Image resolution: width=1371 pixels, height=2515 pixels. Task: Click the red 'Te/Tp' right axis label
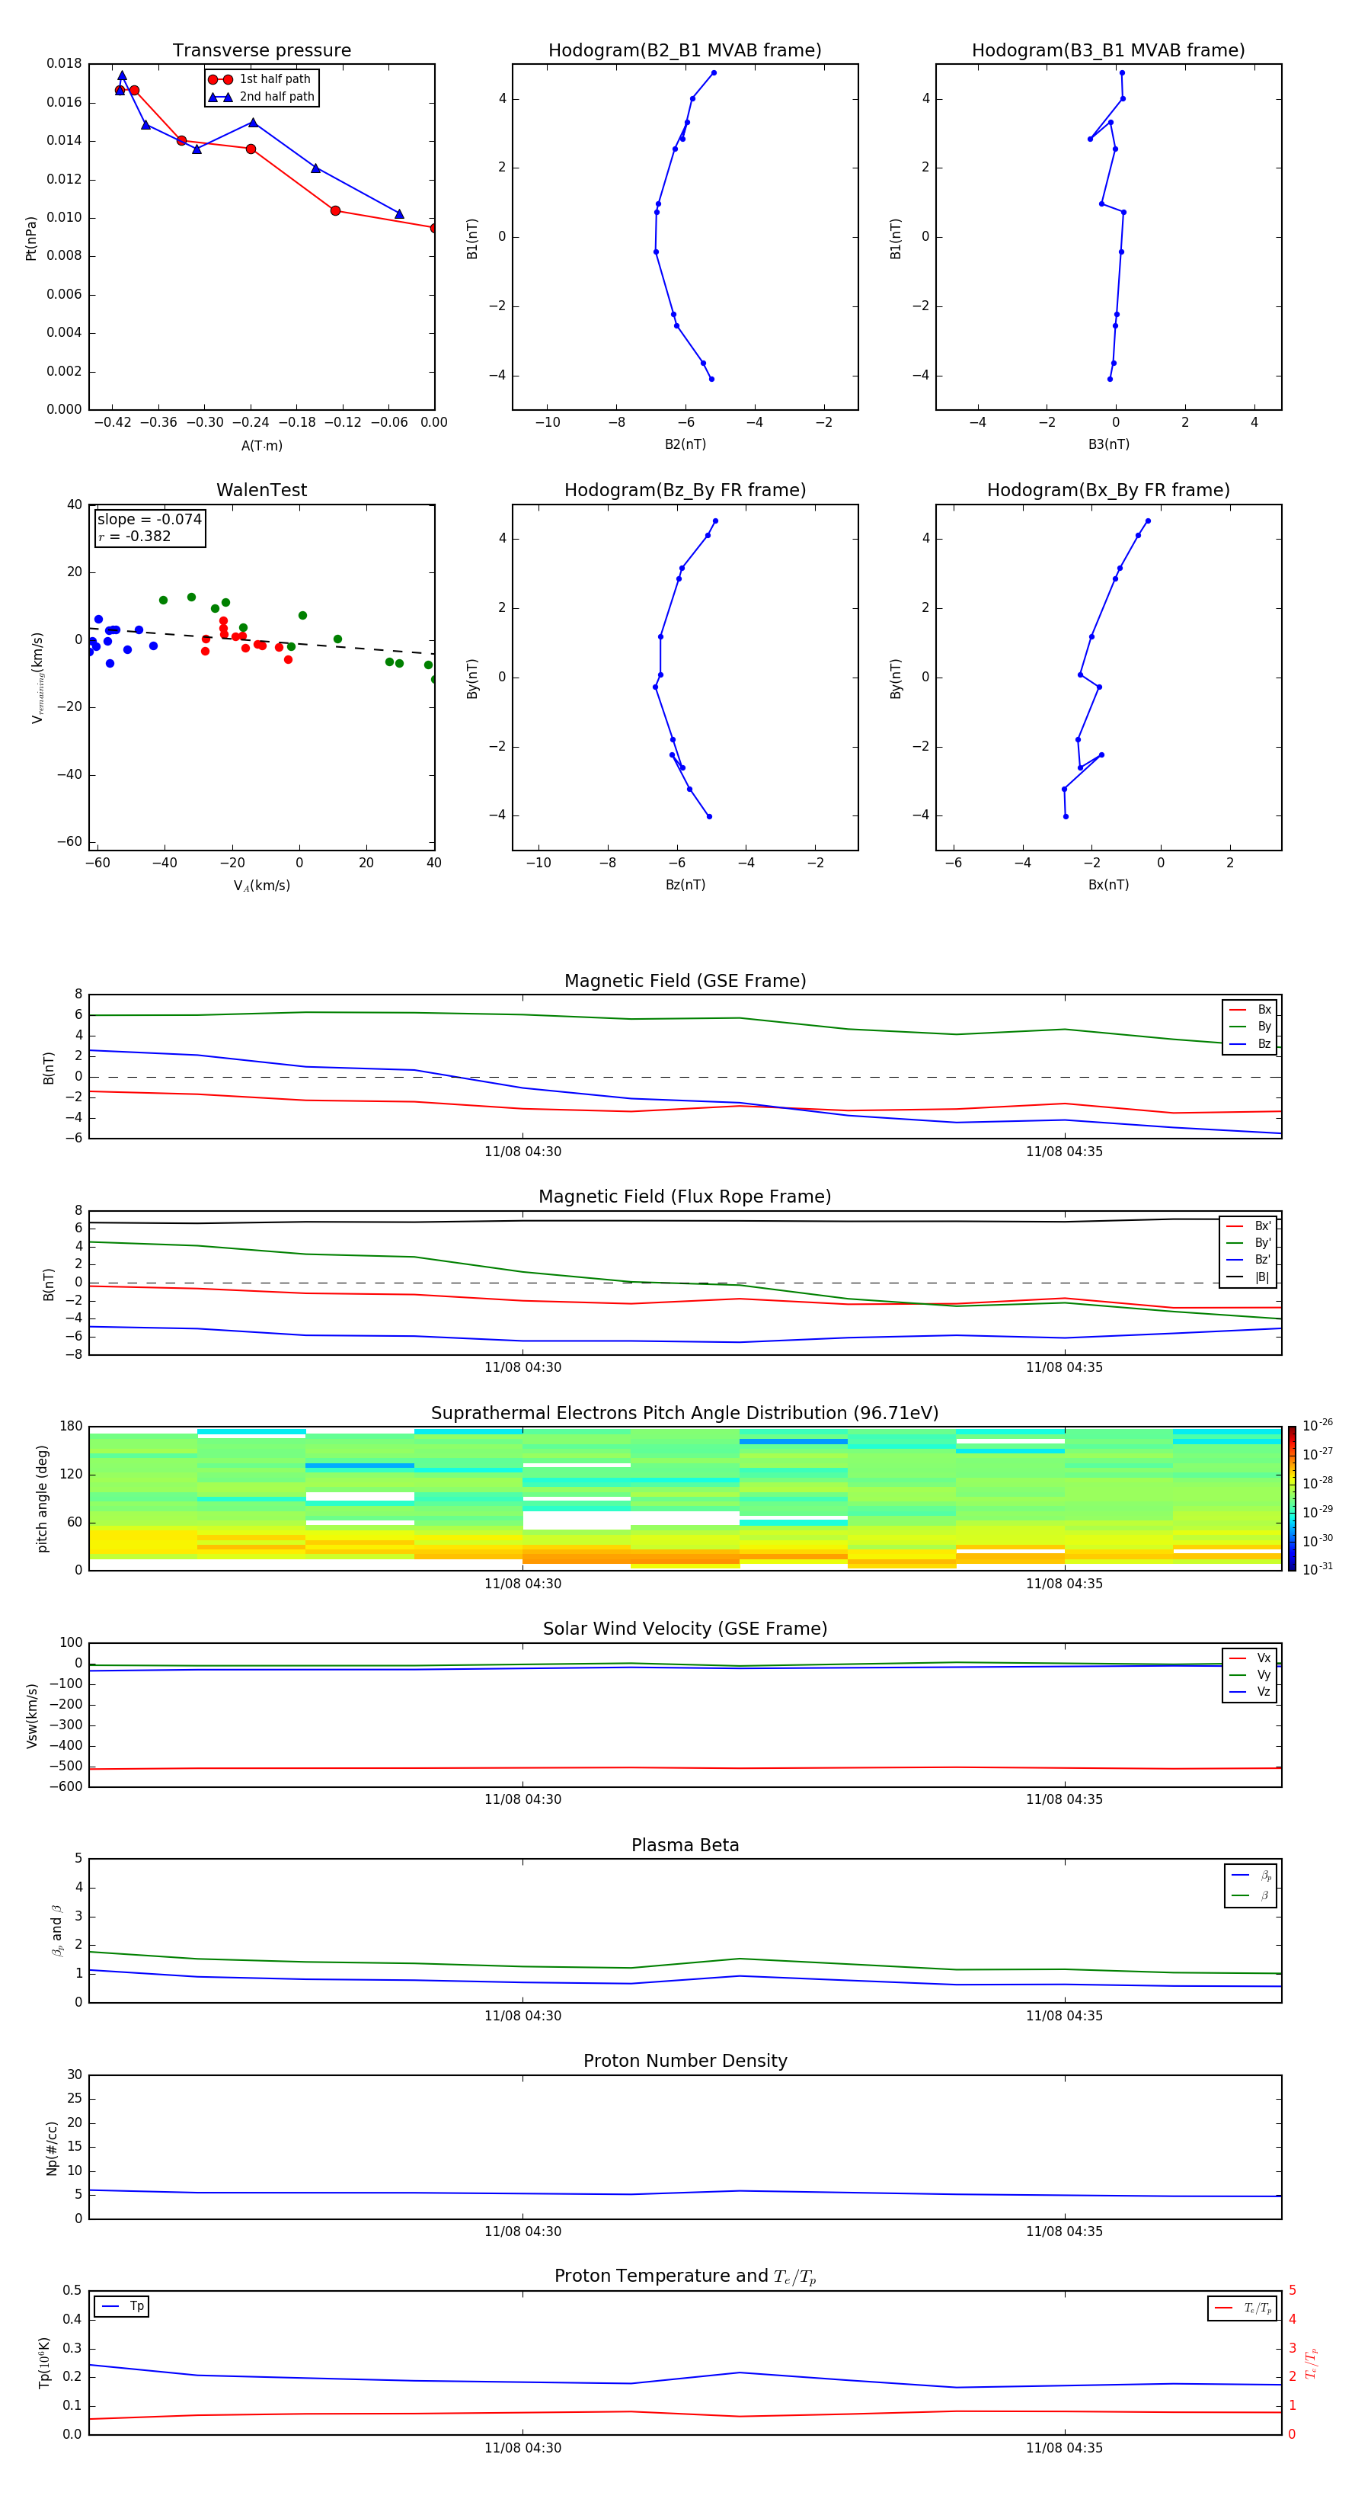[x=1312, y=2363]
